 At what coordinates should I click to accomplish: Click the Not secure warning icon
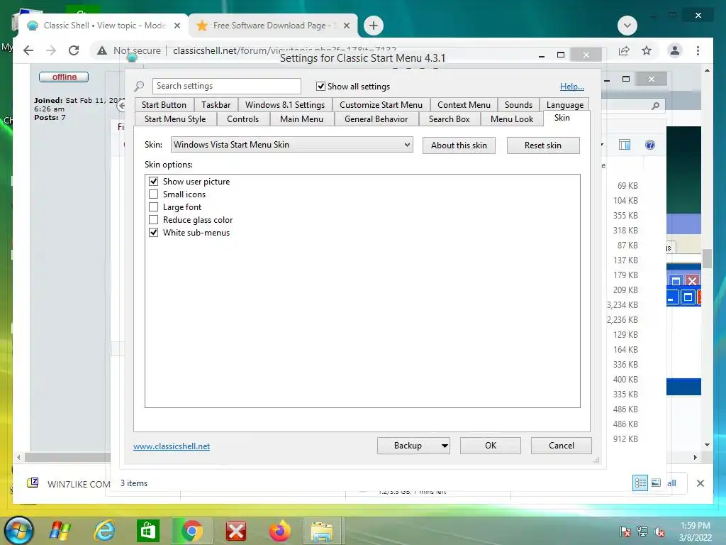click(x=102, y=50)
